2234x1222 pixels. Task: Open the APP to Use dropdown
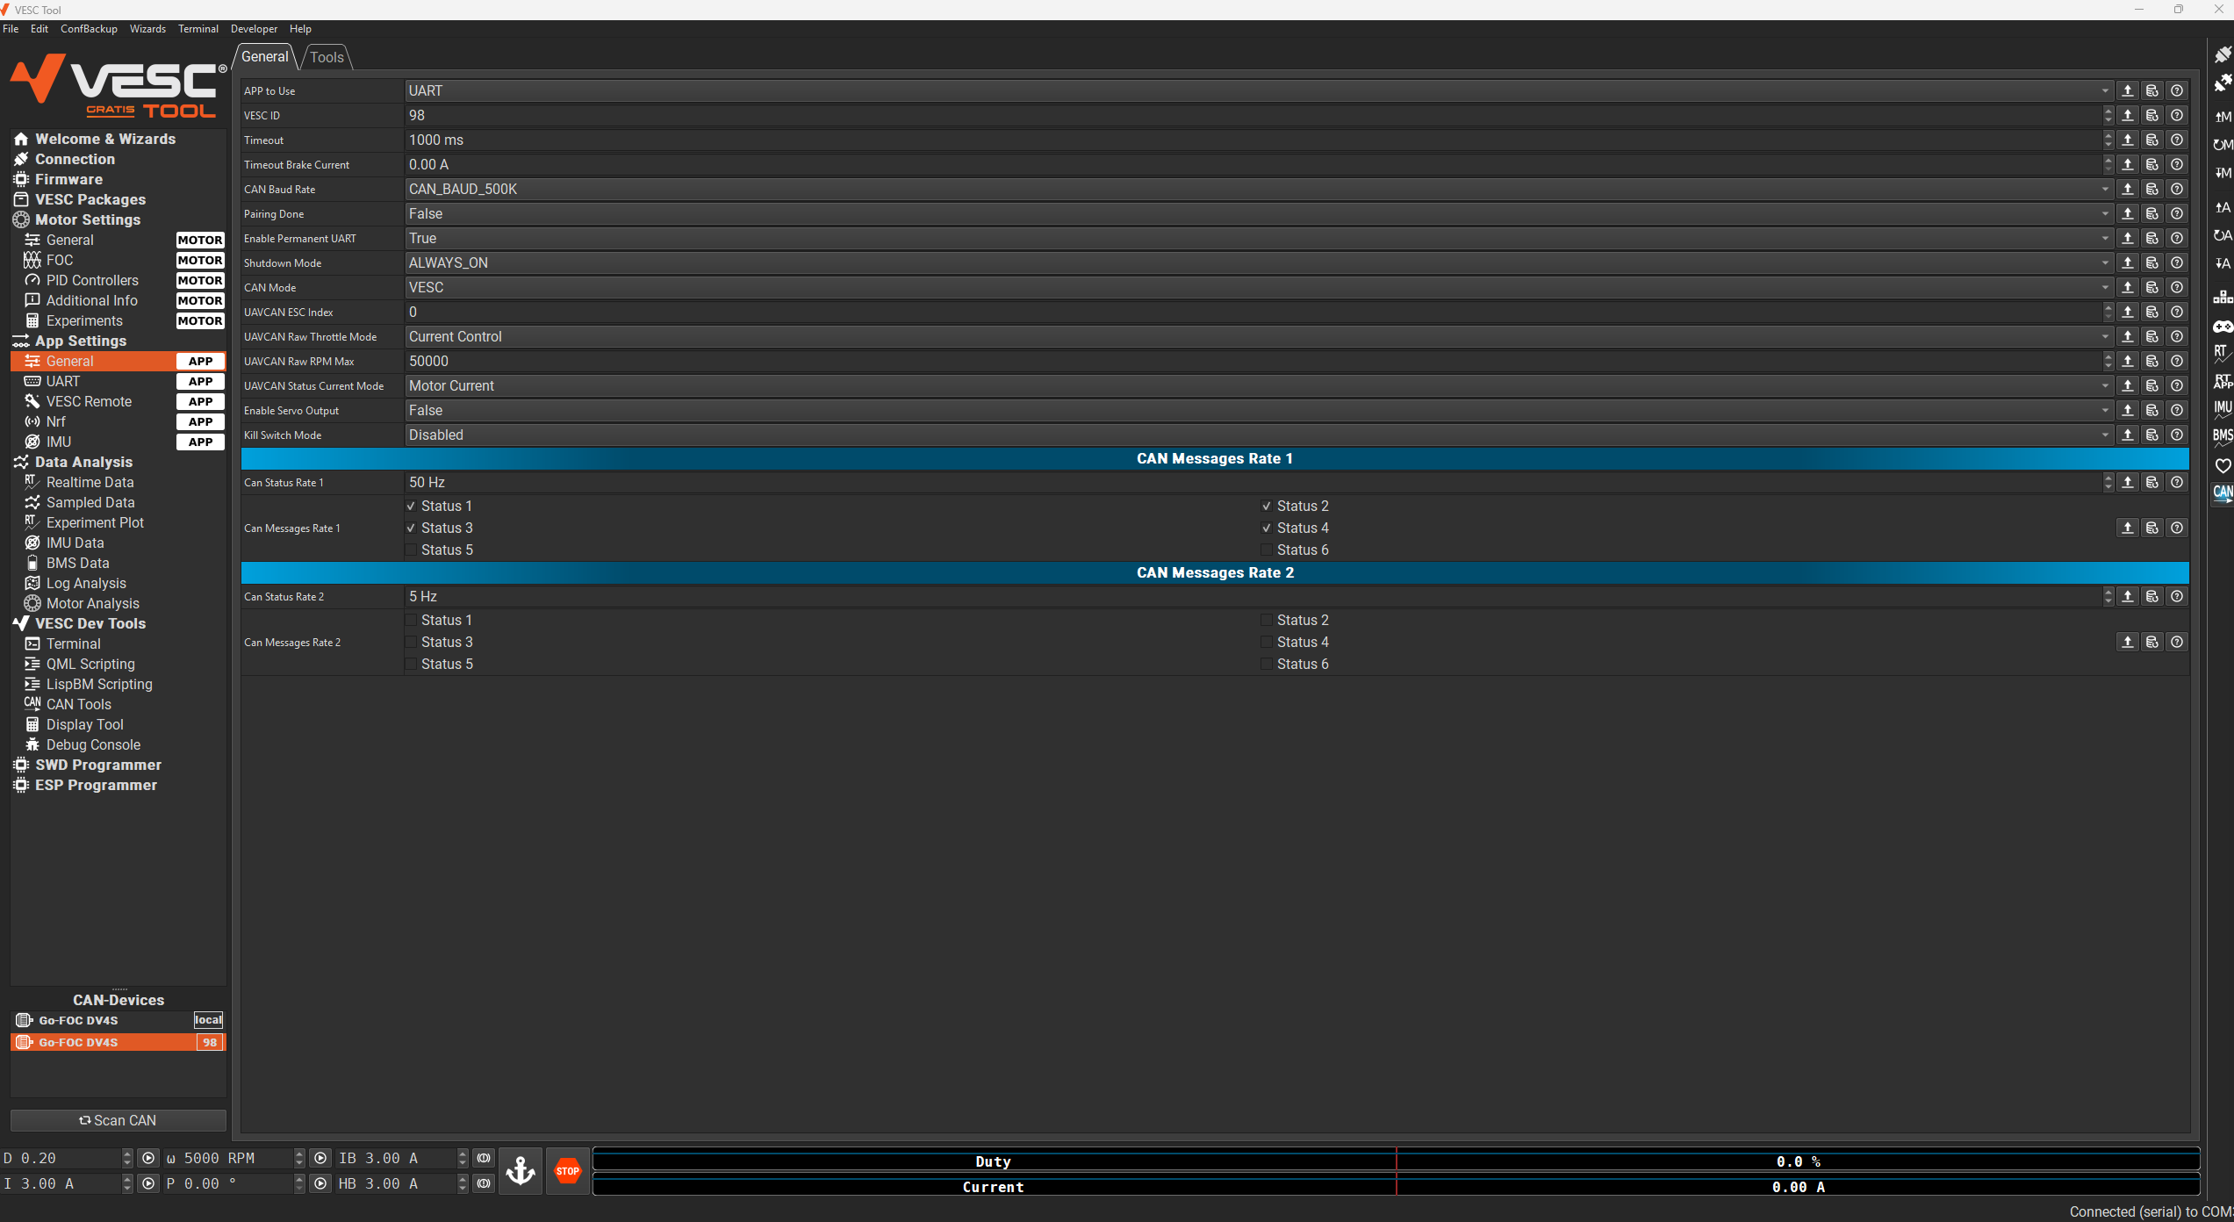coord(1255,90)
